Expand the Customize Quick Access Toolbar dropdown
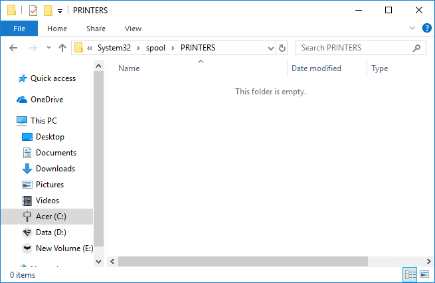 click(x=60, y=11)
